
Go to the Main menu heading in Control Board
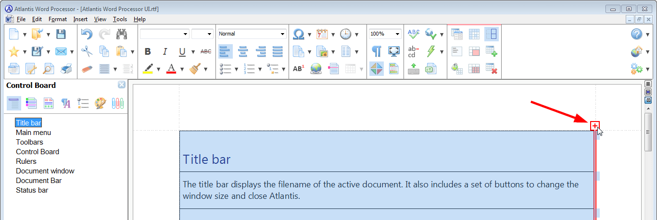click(33, 133)
